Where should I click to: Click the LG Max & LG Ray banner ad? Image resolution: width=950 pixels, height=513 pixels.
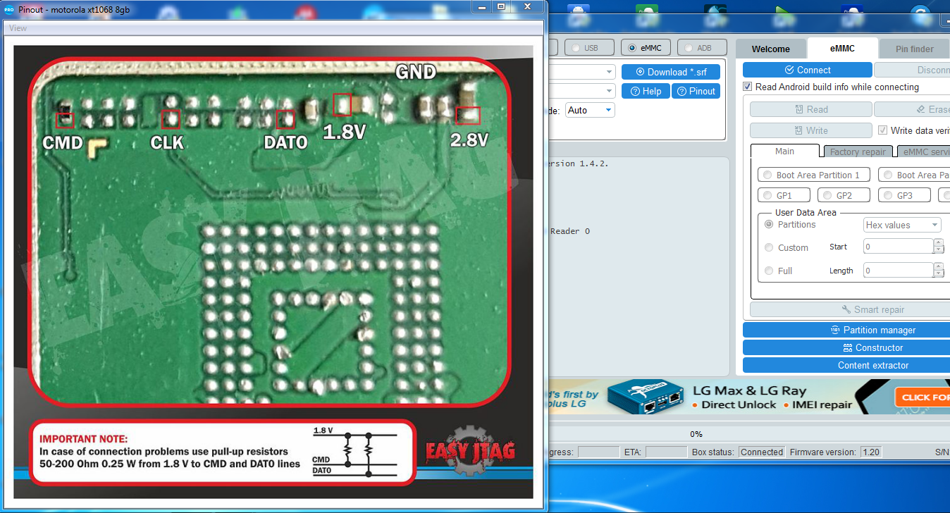click(748, 397)
